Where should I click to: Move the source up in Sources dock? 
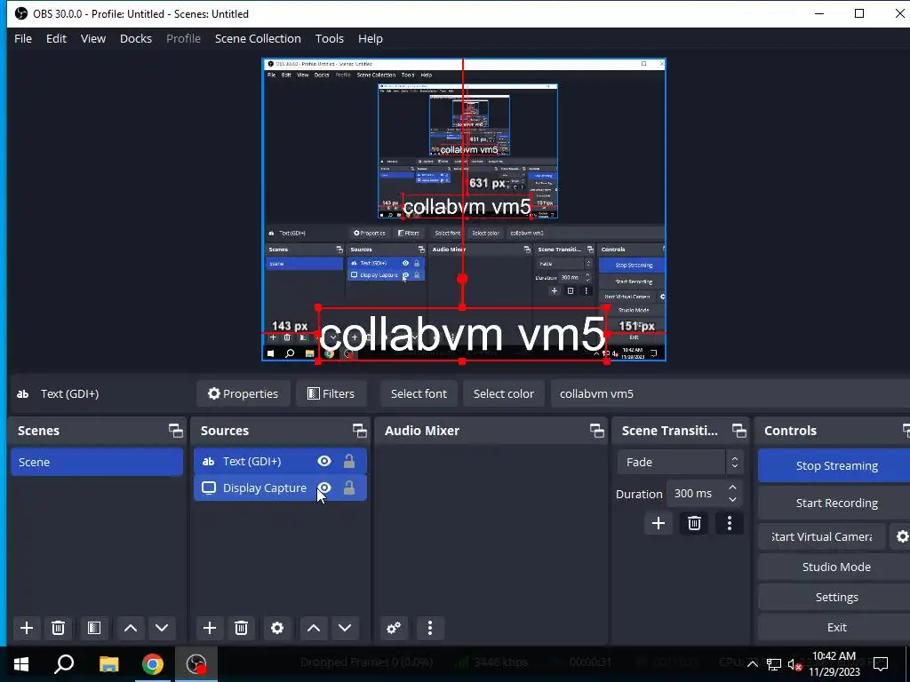314,628
